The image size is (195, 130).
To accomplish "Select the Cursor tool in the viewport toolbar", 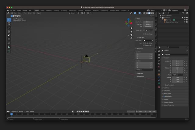I will [9, 23].
